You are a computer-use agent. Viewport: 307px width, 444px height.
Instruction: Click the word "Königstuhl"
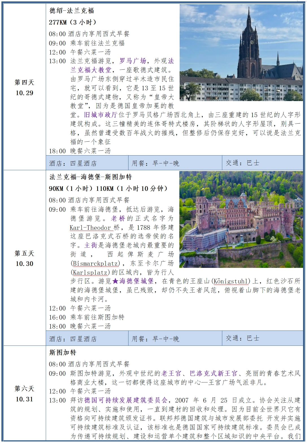point(231,281)
